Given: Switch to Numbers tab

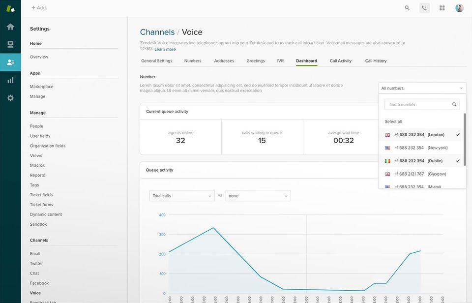Looking at the screenshot, I should [x=193, y=61].
